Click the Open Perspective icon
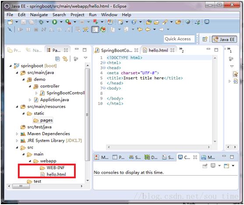244x205 pixels. point(205,39)
